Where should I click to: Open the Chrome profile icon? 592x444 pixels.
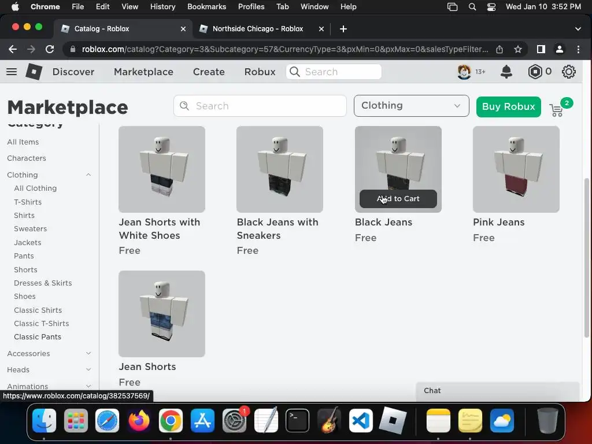pos(560,49)
